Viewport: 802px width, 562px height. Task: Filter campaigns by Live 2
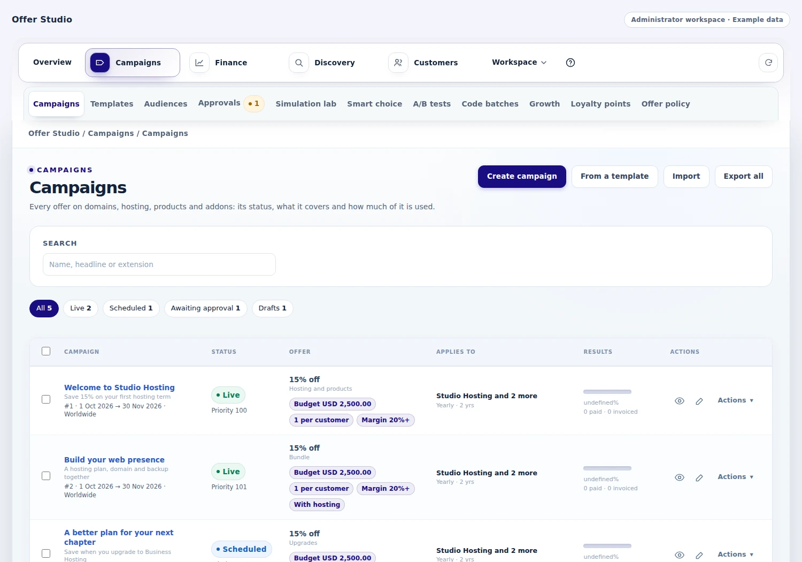click(81, 308)
